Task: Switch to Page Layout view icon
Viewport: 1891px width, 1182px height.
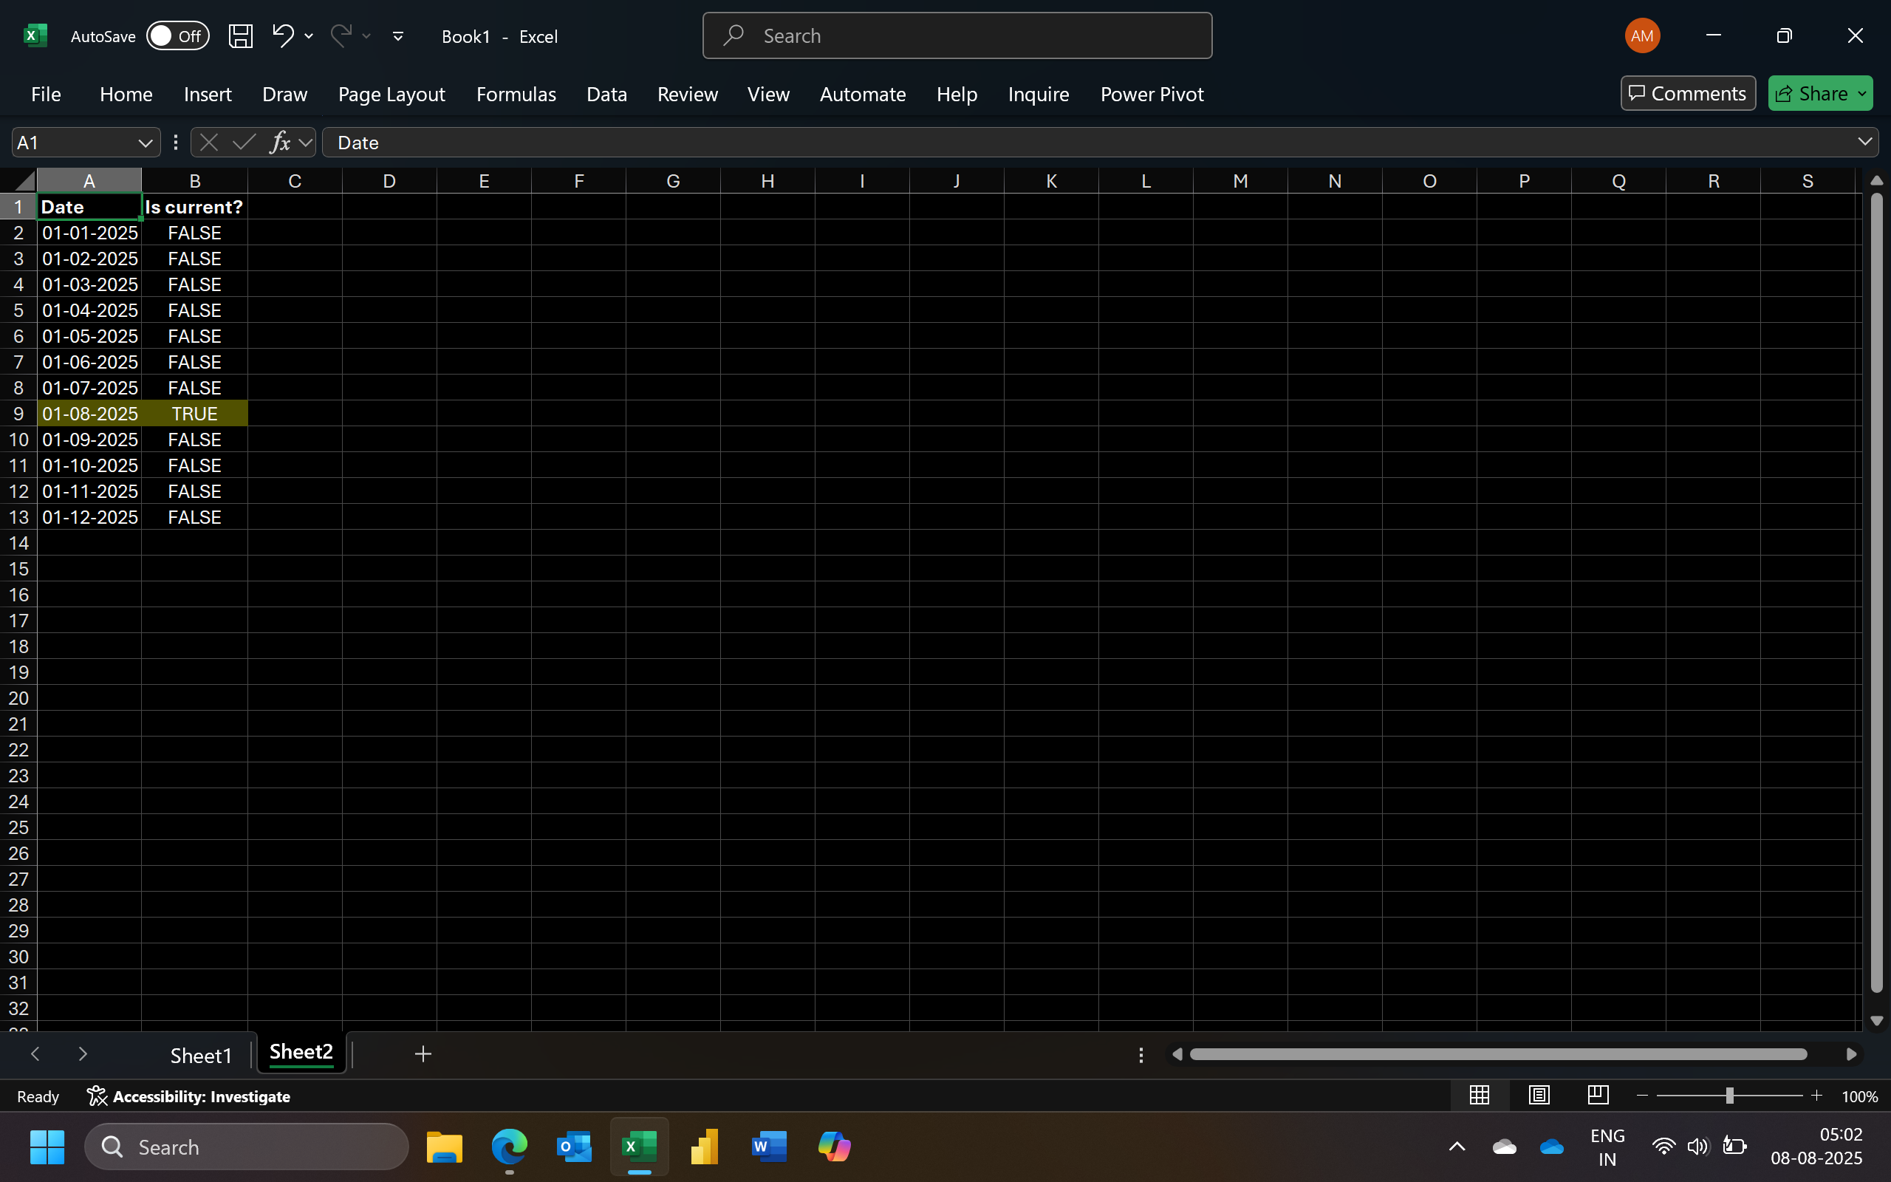Action: (x=1539, y=1096)
